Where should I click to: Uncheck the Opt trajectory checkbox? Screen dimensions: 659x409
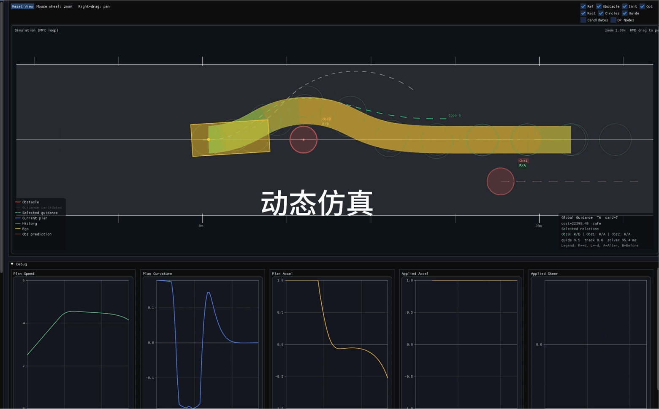(x=642, y=6)
